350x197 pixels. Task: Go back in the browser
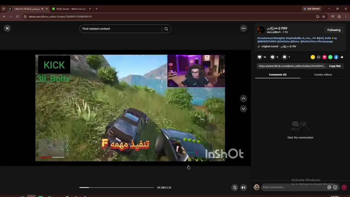click(x=4, y=17)
